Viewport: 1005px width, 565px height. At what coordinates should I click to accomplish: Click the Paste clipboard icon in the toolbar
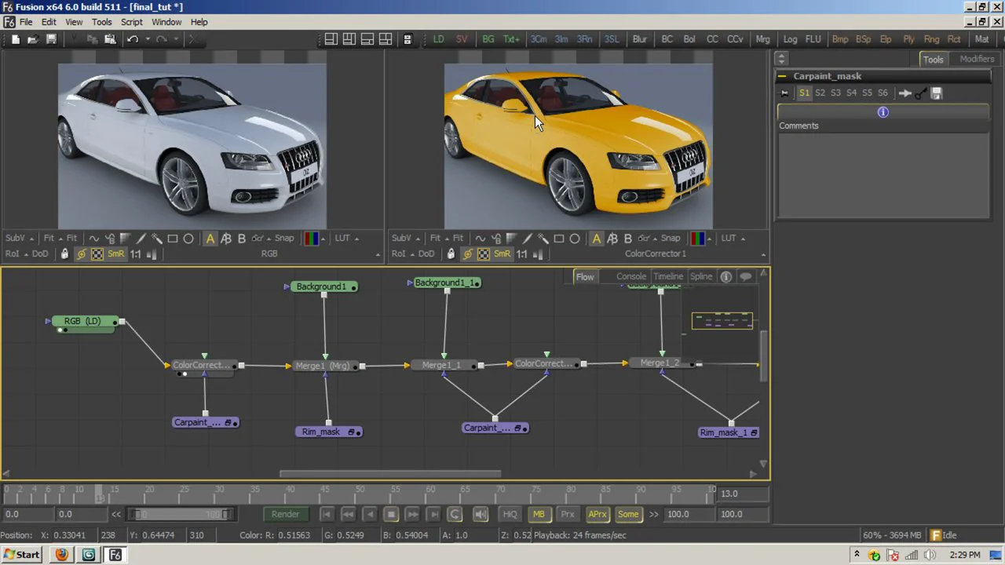tap(110, 39)
